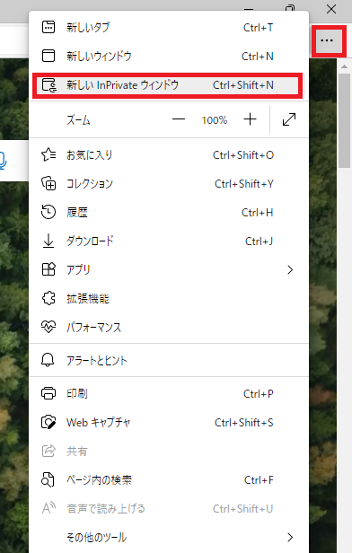Click the Ctrl+T shortcut text
Viewport: 352px width, 553px height.
259,28
